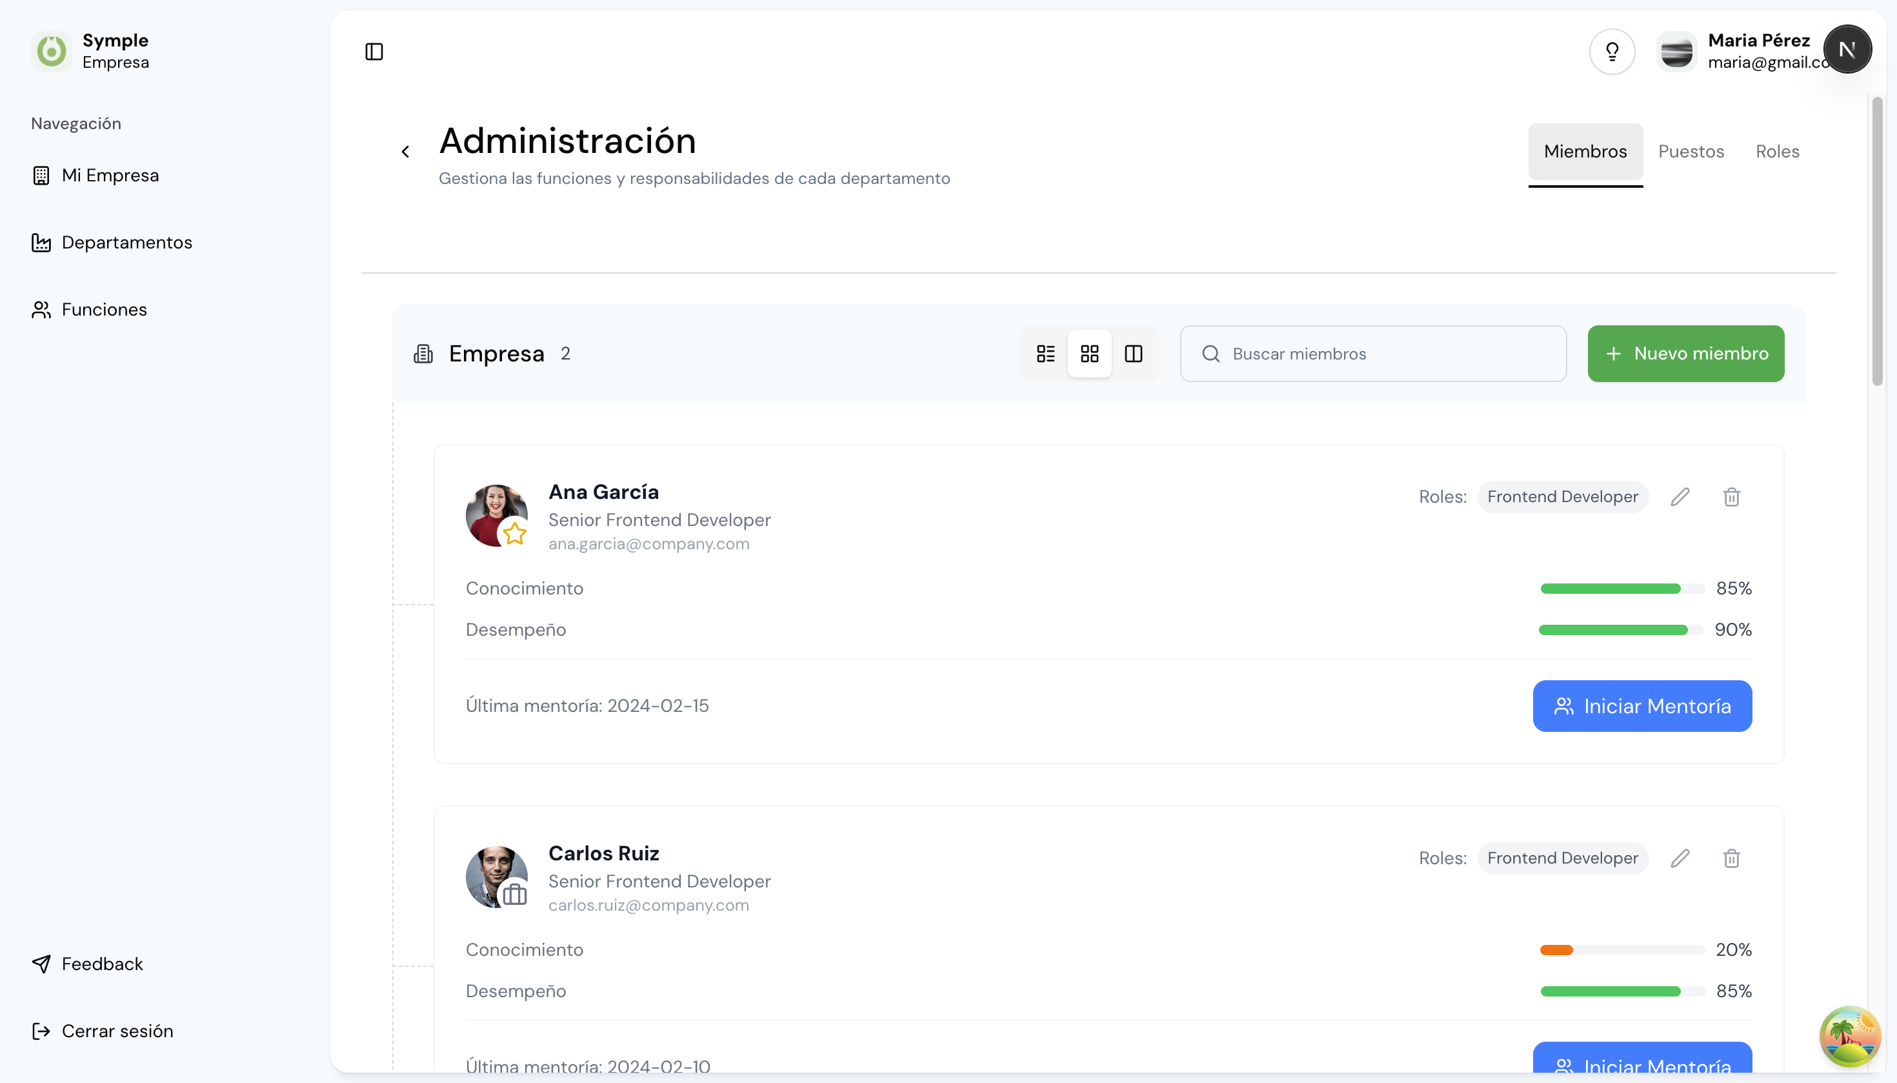Screen dimensions: 1897x1083
Task: Edit Carlos Ruiz with pencil icon
Action: coord(1680,858)
